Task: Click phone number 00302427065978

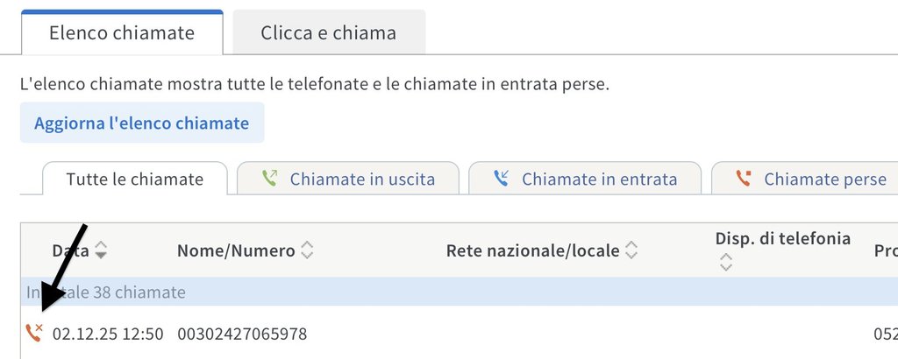Action: tap(242, 334)
